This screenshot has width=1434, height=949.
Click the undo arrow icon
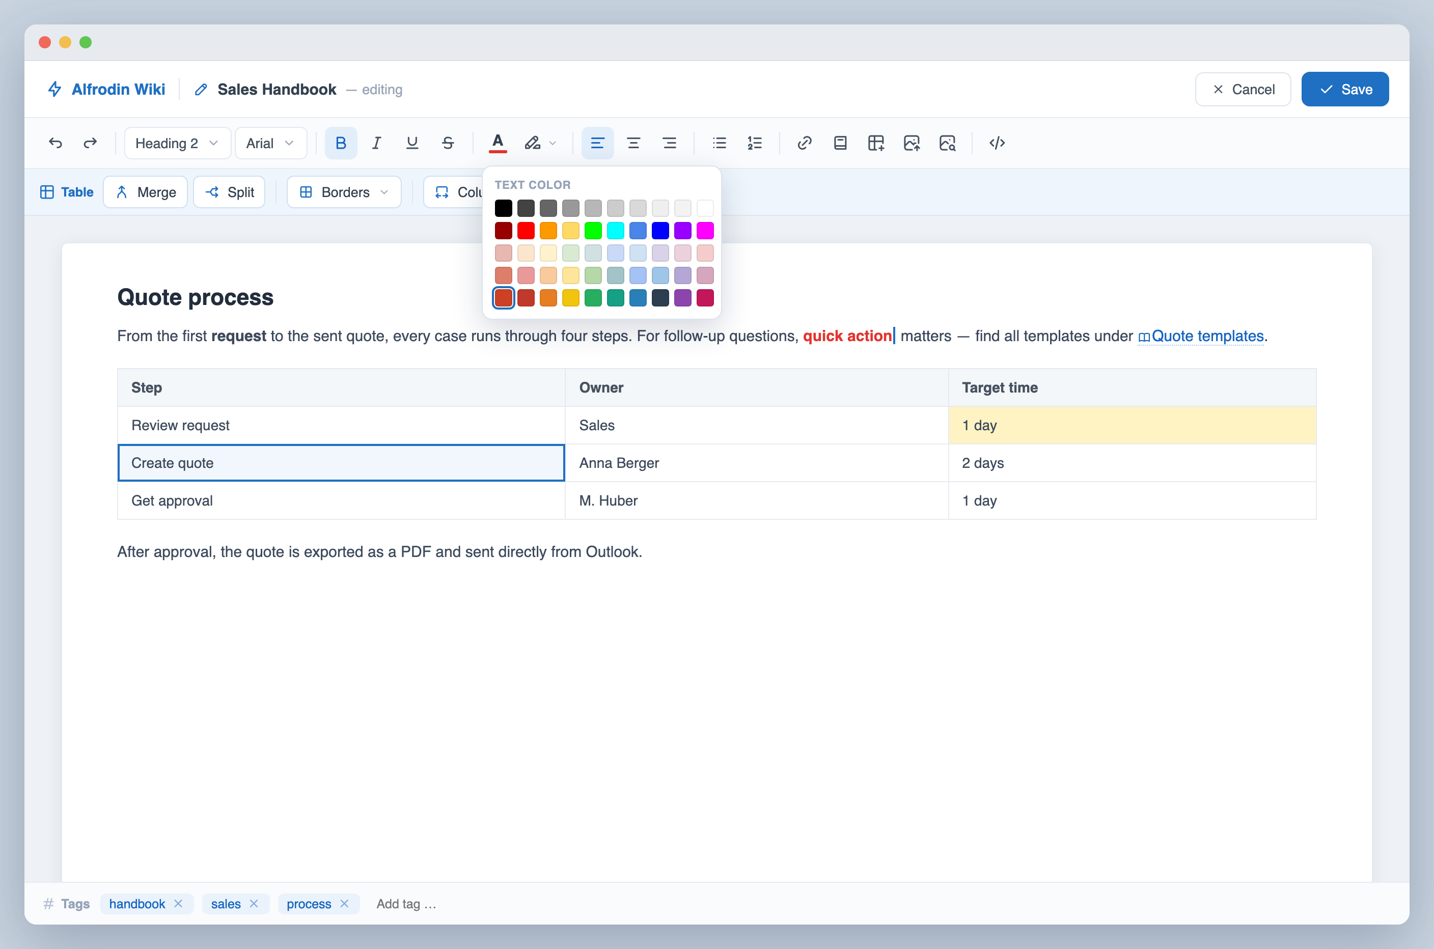point(55,143)
